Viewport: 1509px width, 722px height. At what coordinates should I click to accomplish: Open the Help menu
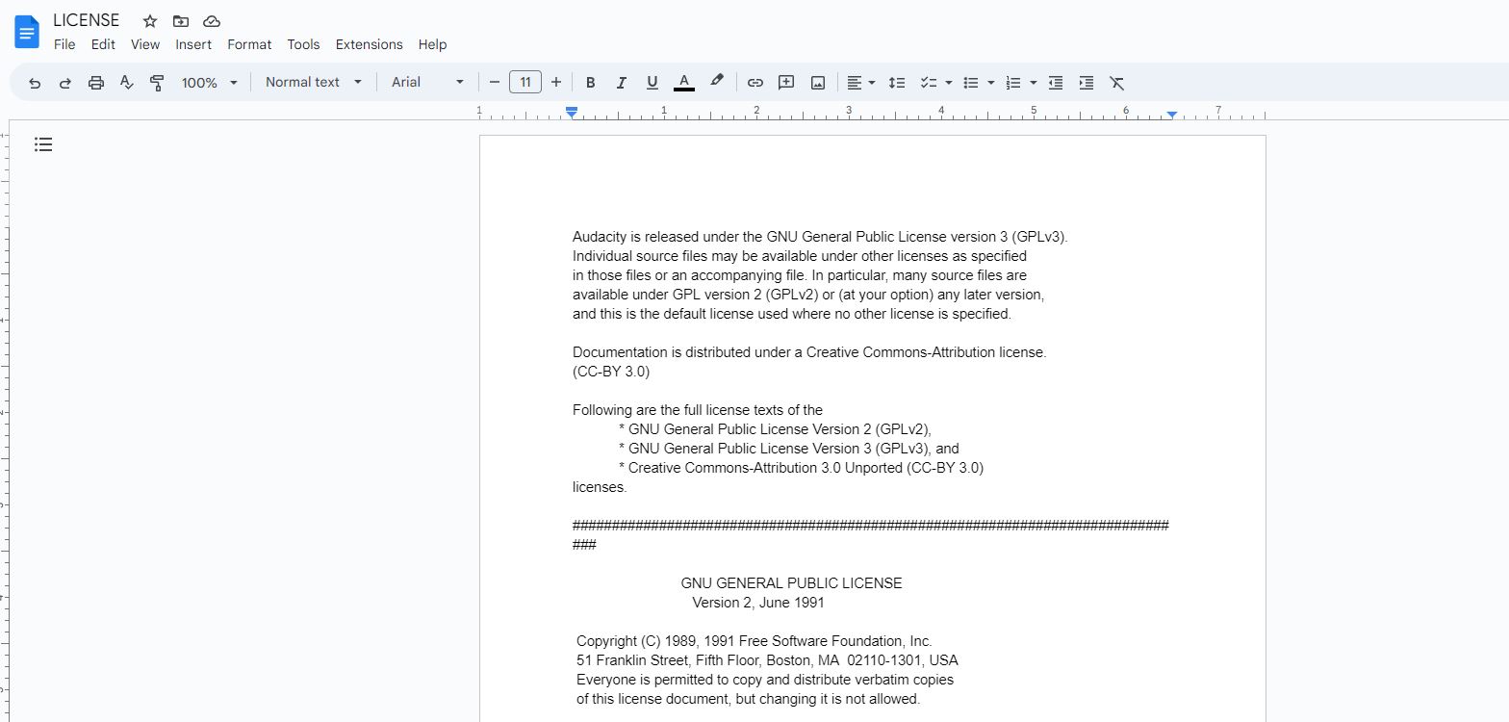(x=433, y=44)
